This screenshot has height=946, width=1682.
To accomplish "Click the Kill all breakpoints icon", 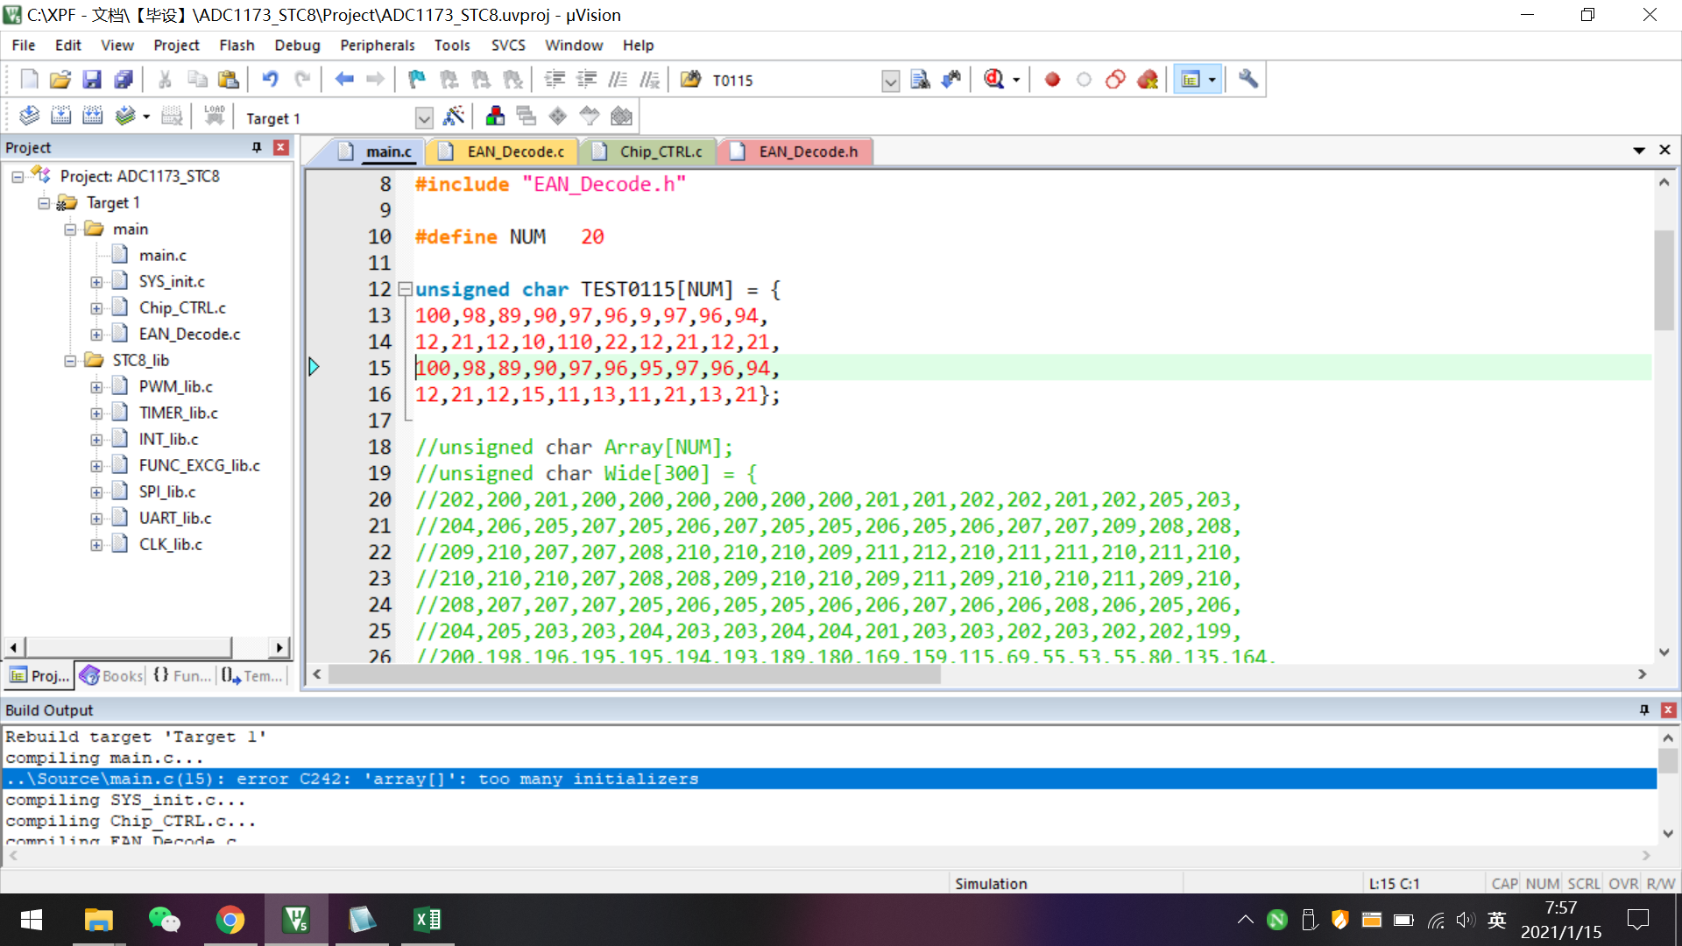I will (1148, 80).
